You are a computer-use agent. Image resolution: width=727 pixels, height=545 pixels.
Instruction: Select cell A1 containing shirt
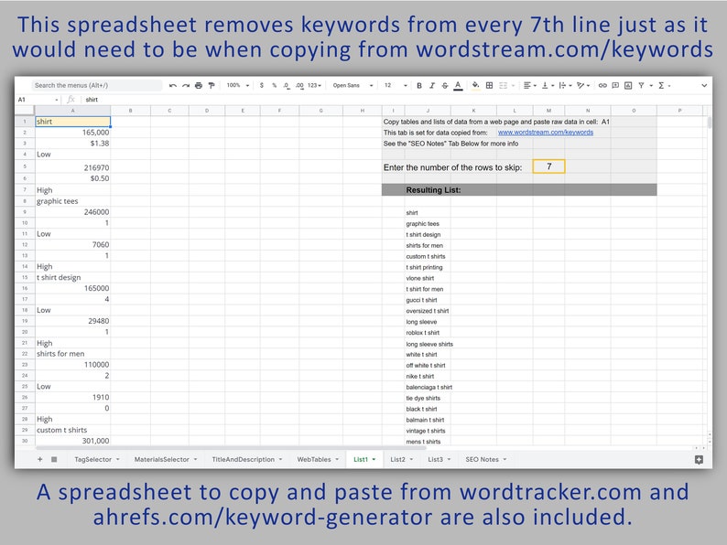[73, 122]
